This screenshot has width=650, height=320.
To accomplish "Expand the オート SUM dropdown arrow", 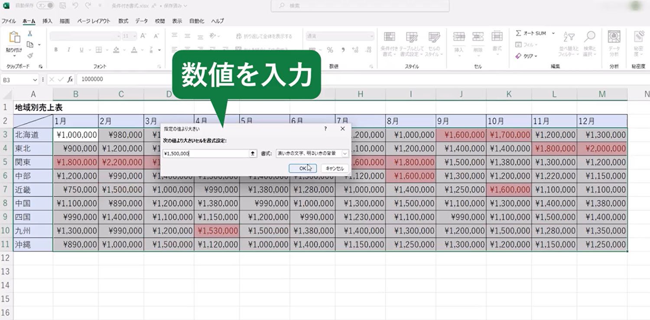I will click(553, 33).
